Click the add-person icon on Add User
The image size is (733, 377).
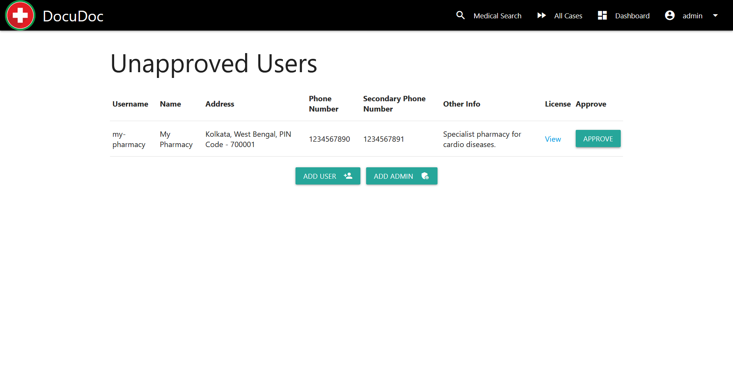(348, 176)
